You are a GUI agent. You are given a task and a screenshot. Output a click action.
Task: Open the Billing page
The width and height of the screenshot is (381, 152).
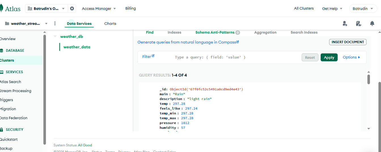click(x=131, y=8)
